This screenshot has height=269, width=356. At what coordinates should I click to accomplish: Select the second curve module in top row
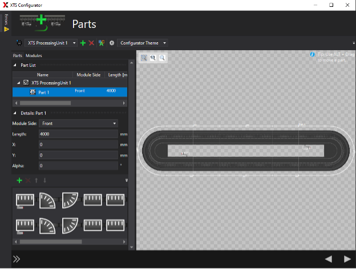pyautogui.click(x=47, y=200)
